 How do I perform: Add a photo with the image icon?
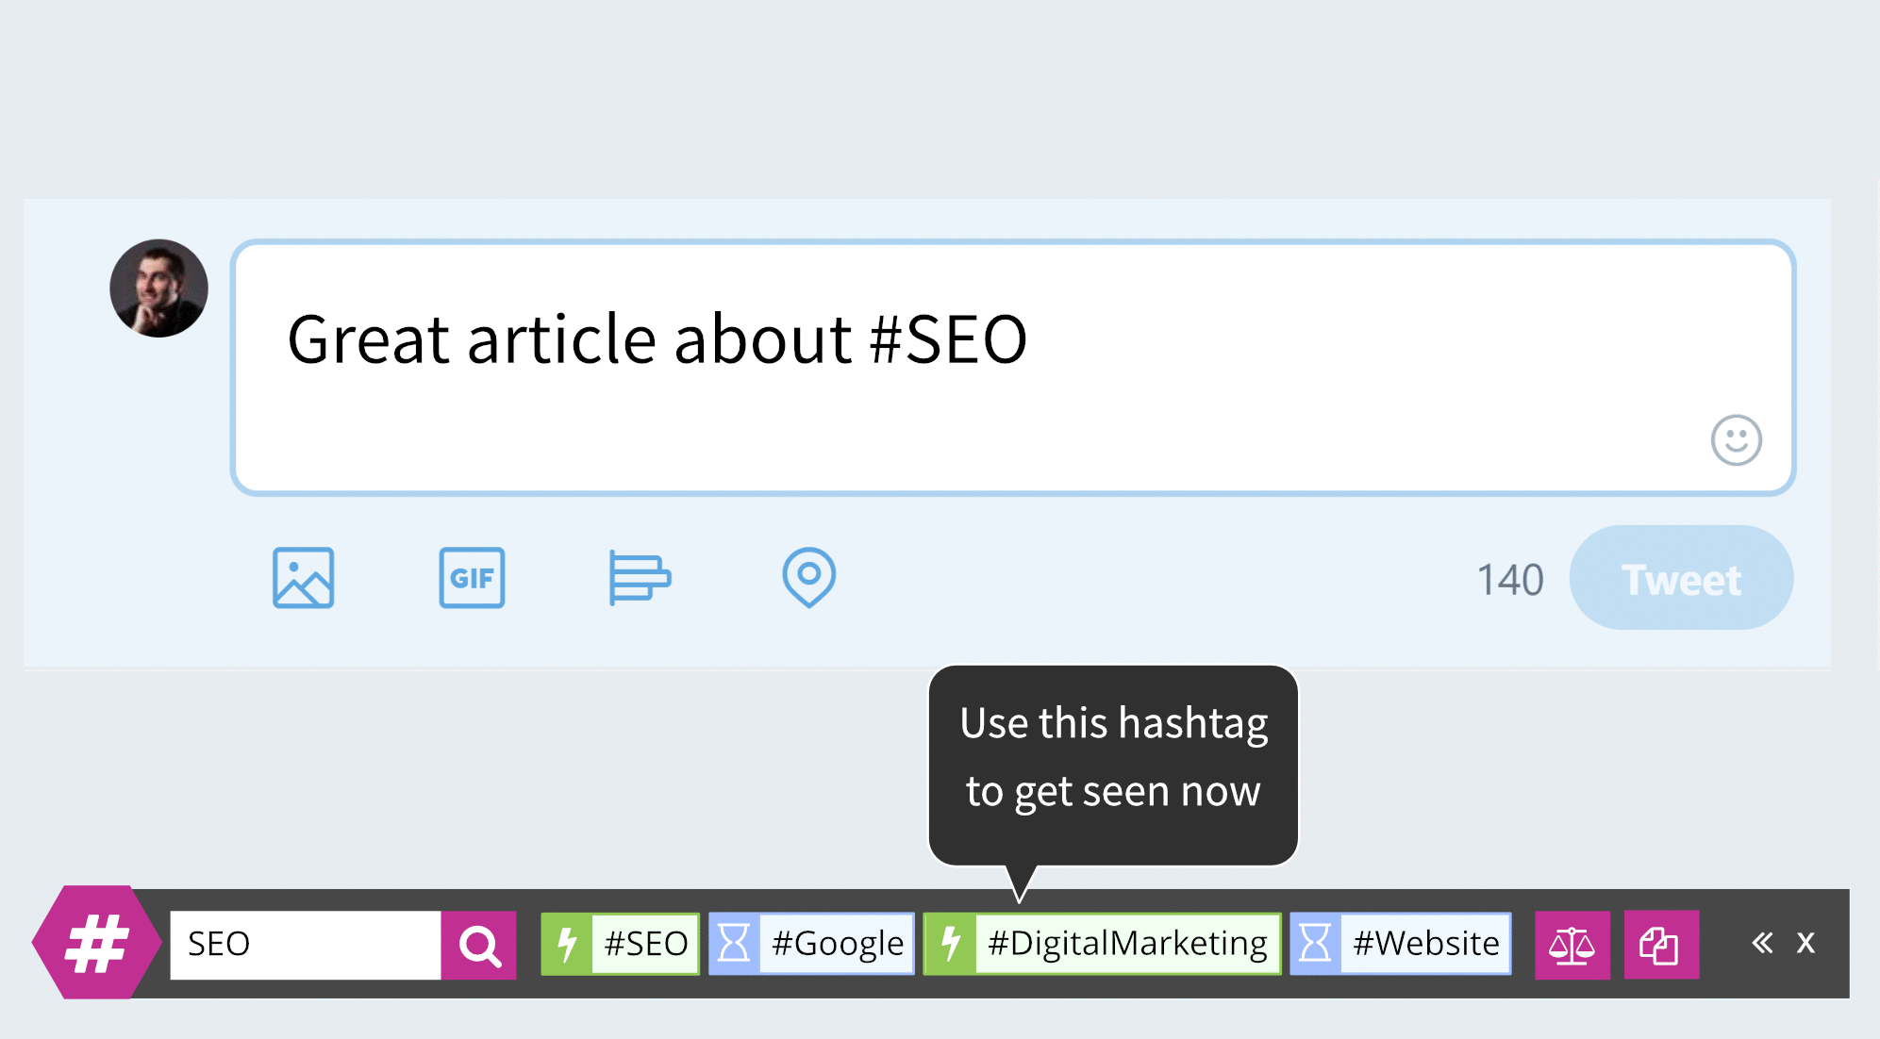303,578
